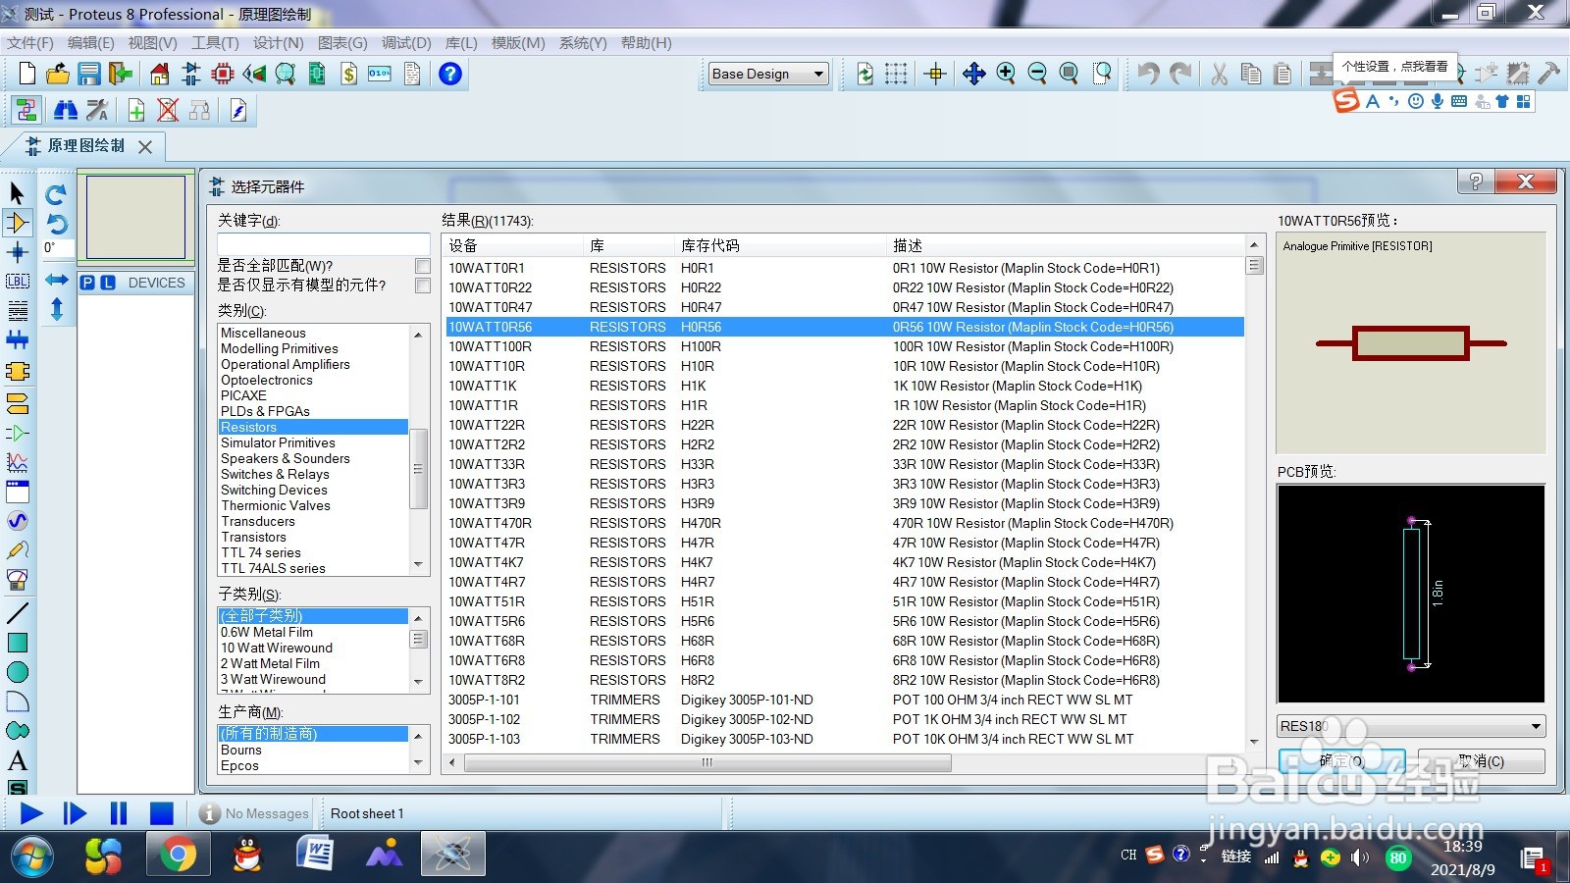The width and height of the screenshot is (1570, 883).
Task: Open Google Chrome from the taskbar
Action: coord(178,856)
